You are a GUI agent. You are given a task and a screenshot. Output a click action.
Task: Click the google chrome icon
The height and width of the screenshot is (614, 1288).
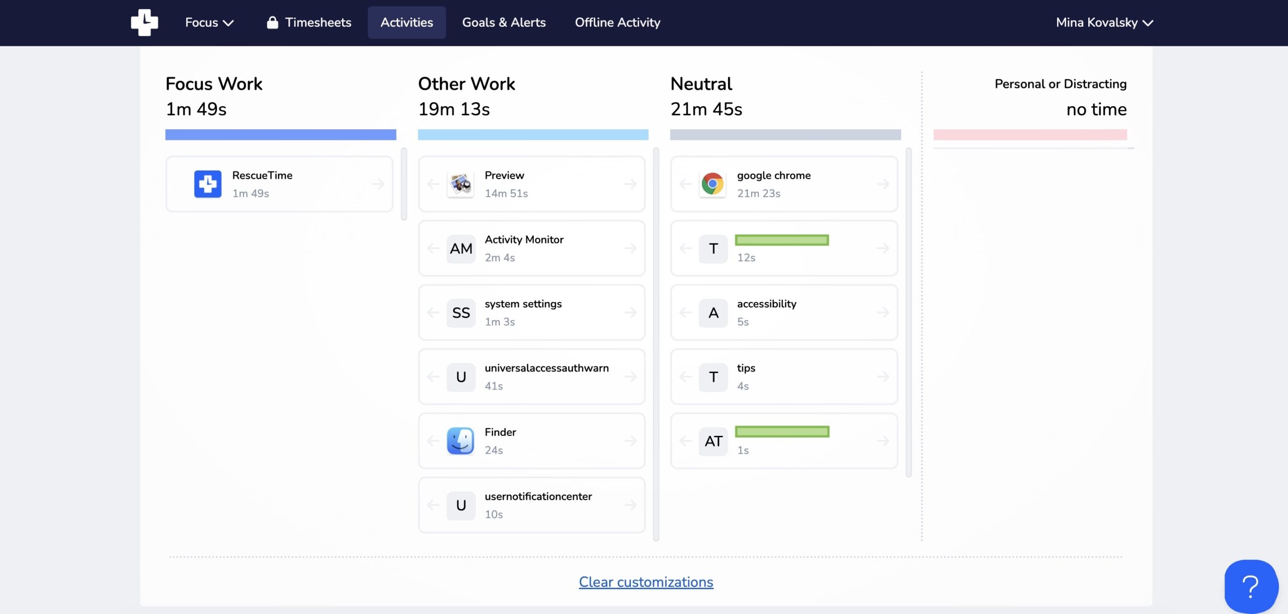712,184
